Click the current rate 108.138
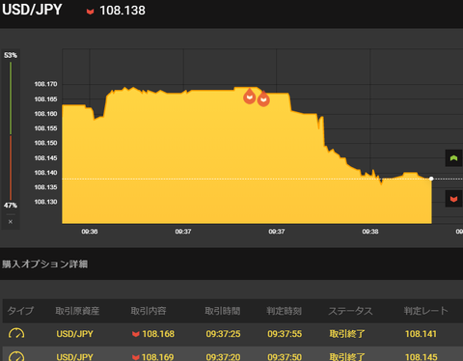This screenshot has width=463, height=361. (x=123, y=11)
